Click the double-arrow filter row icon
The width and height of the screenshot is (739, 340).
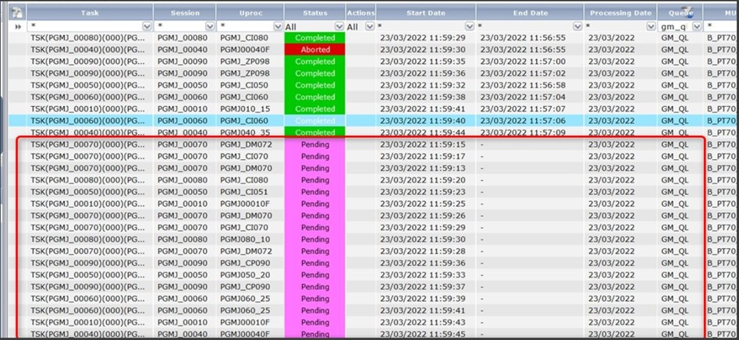click(18, 27)
